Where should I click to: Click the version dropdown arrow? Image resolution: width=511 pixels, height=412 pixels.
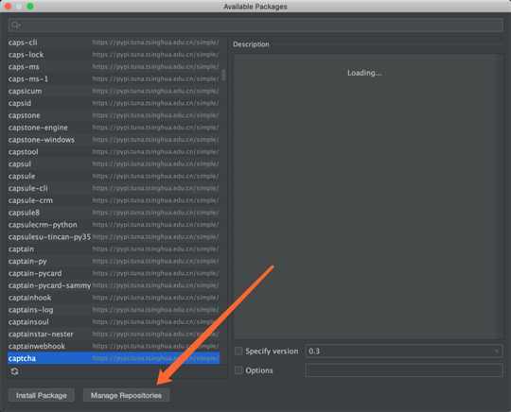tap(496, 352)
